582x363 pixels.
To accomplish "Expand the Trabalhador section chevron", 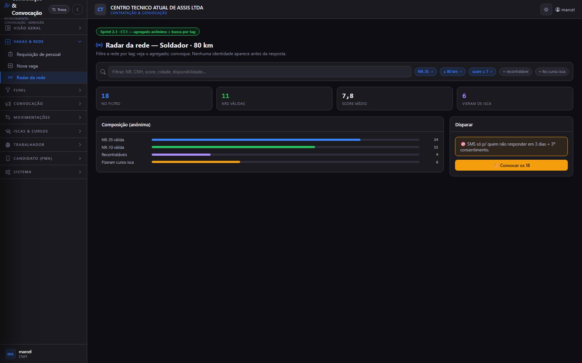I will pyautogui.click(x=80, y=144).
